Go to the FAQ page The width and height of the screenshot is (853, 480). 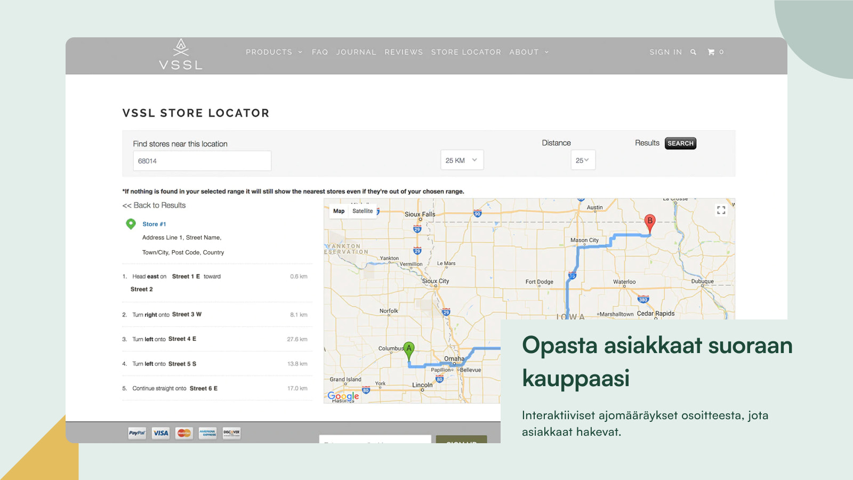coord(320,52)
